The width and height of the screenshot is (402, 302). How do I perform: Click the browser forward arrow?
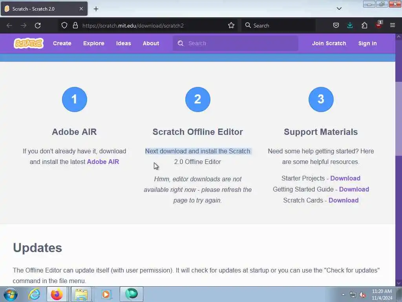click(23, 26)
